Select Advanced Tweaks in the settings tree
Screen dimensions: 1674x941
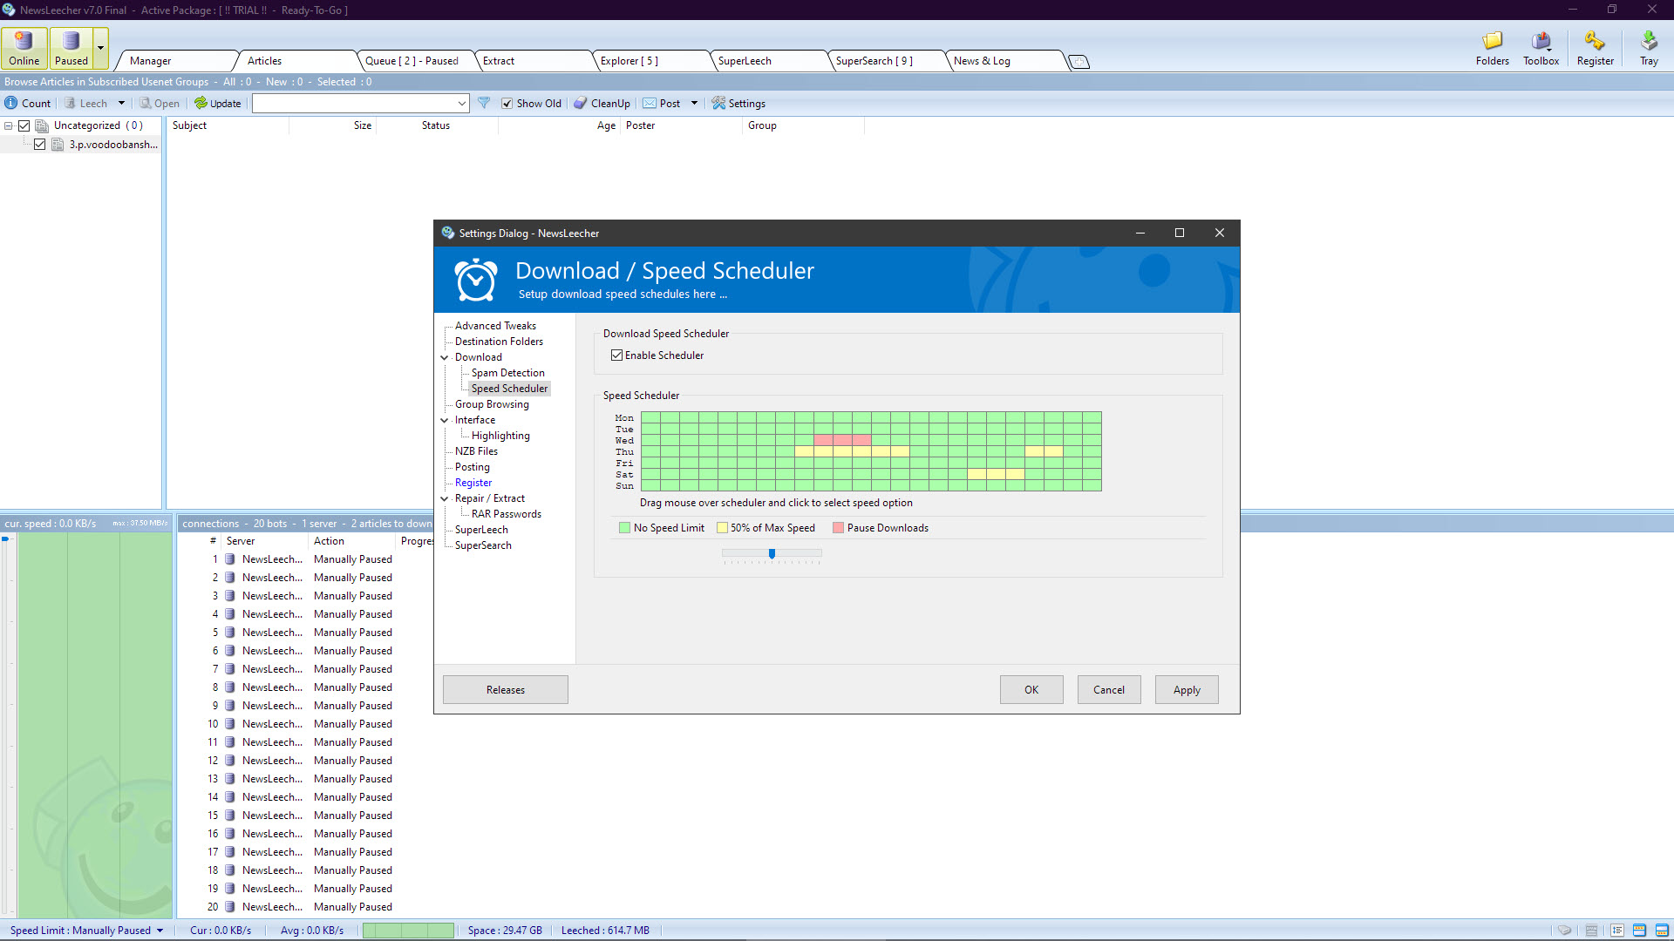(495, 326)
